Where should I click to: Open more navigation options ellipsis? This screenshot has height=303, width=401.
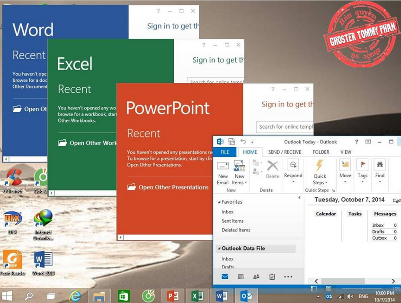coord(288,276)
